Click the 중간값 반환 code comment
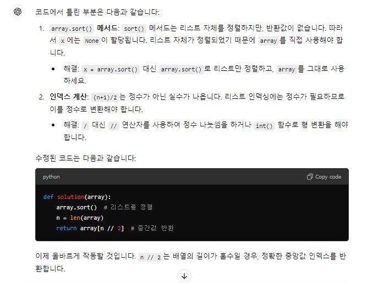This screenshot has height=283, width=367. pyautogui.click(x=152, y=228)
